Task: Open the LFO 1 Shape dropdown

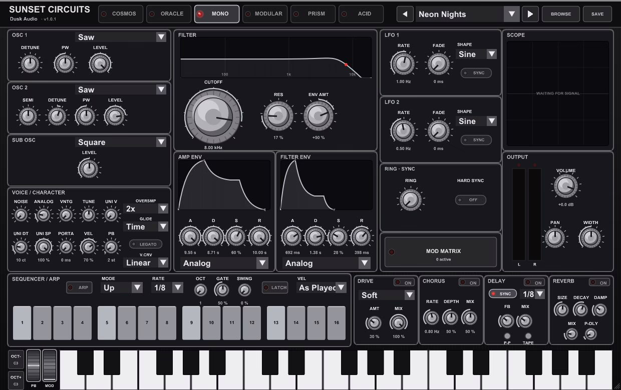Action: pos(476,54)
